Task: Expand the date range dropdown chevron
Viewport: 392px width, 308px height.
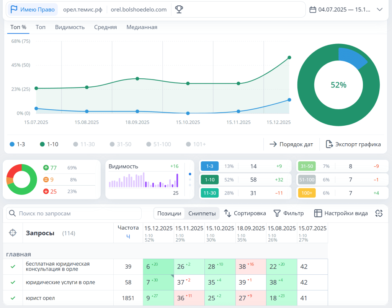Action: pyautogui.click(x=380, y=10)
